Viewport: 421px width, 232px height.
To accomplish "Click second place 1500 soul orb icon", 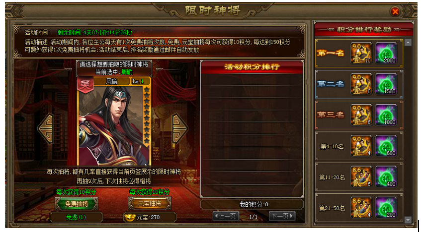I will (386, 84).
